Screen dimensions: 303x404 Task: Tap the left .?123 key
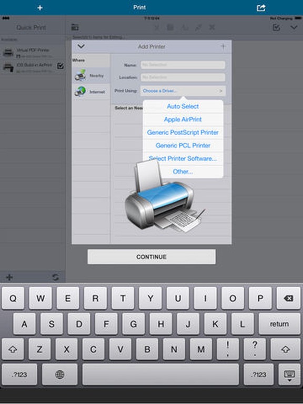pyautogui.click(x=19, y=375)
